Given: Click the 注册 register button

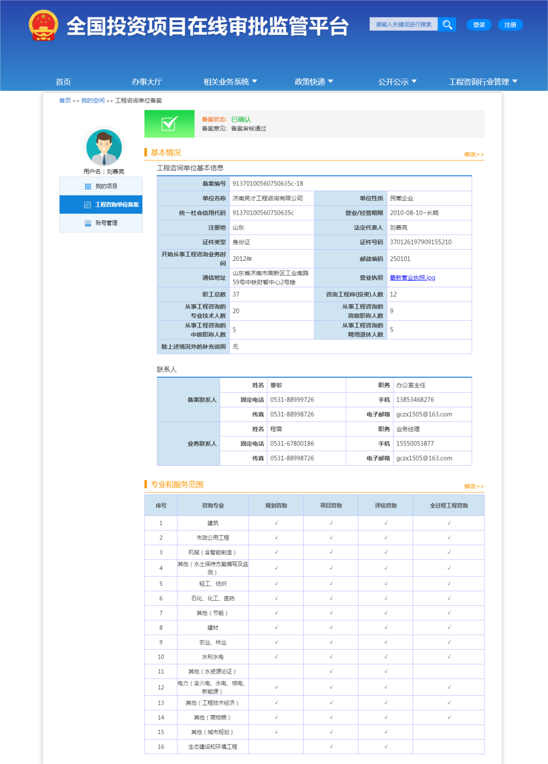Looking at the screenshot, I should 510,25.
